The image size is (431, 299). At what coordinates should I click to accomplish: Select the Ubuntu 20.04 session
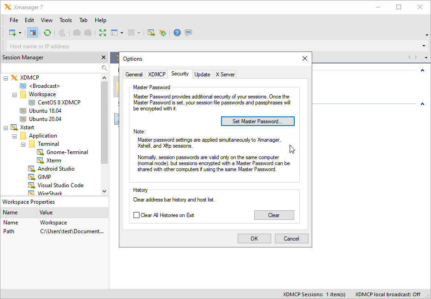pyautogui.click(x=45, y=119)
